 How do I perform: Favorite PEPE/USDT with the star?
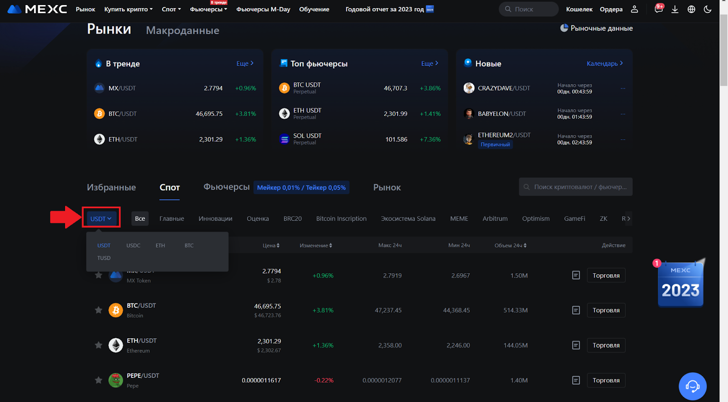point(98,380)
